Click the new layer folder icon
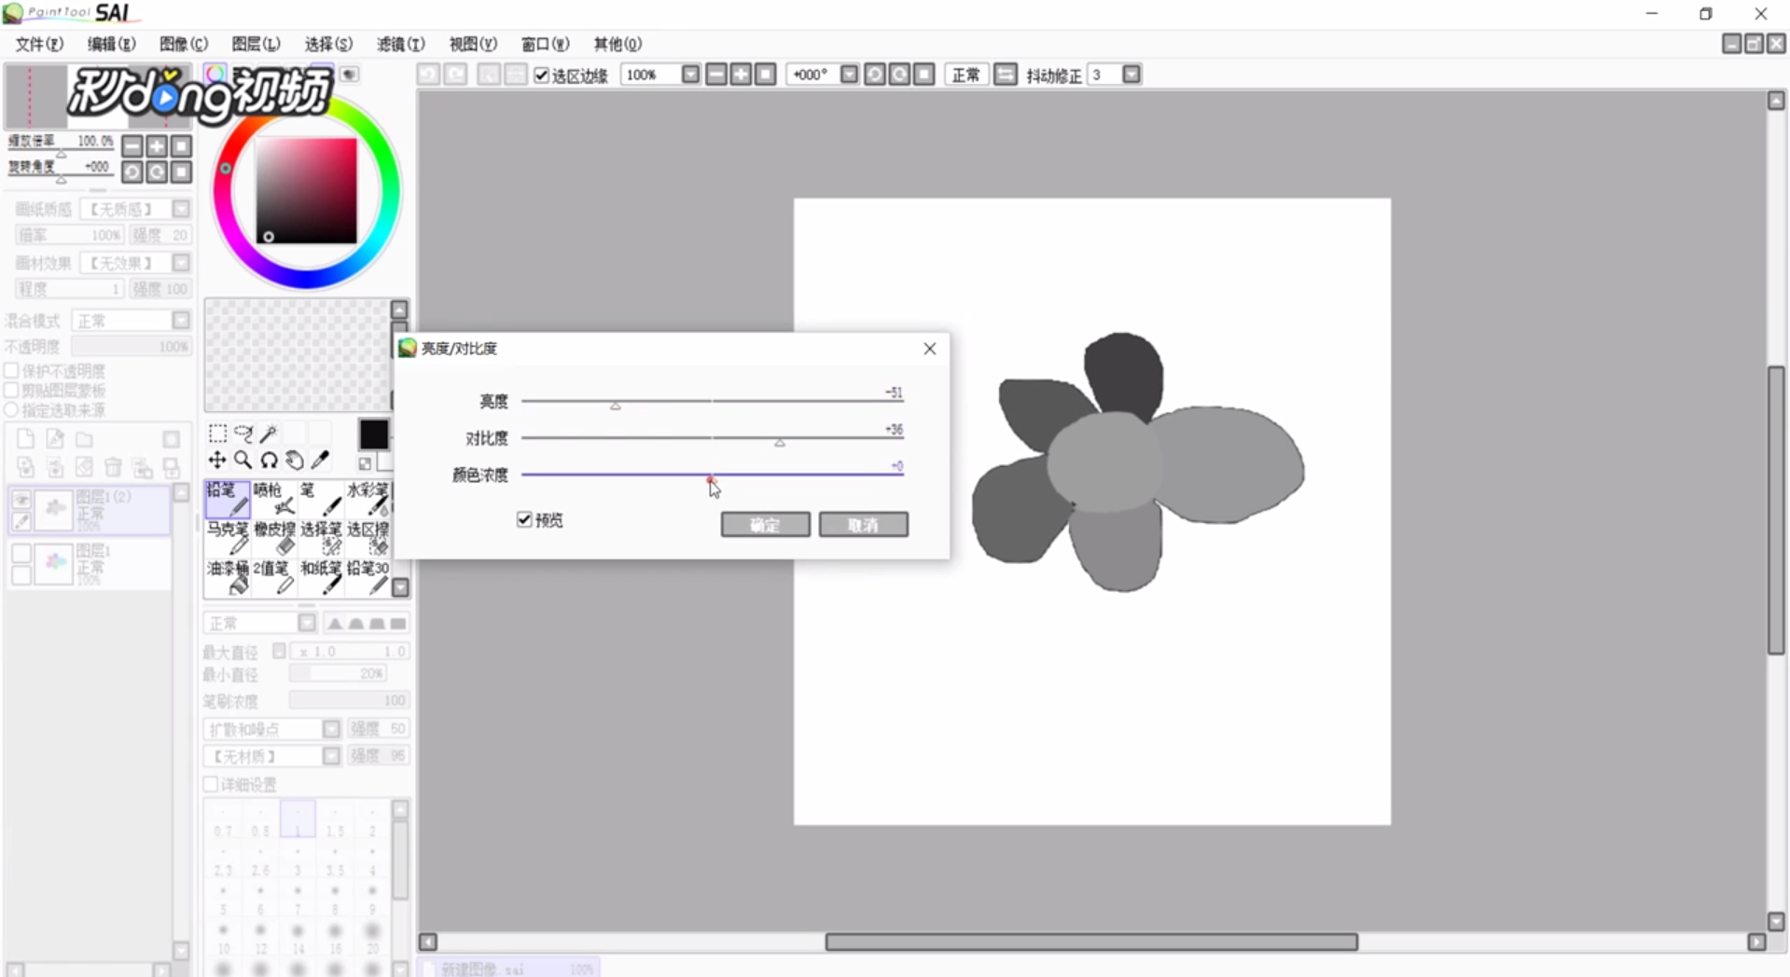 coord(84,439)
